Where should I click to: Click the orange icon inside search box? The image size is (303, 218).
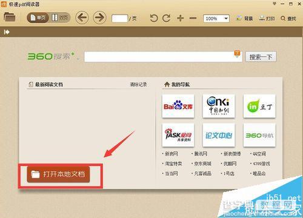[237, 53]
